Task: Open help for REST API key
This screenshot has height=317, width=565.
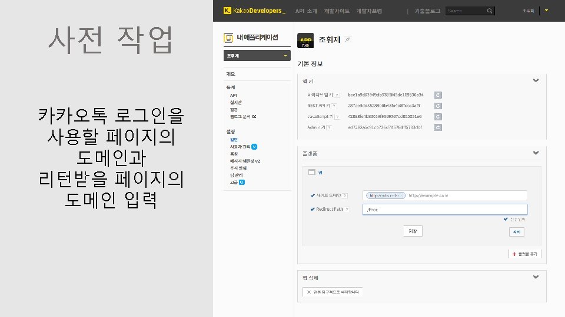Action: pos(334,106)
